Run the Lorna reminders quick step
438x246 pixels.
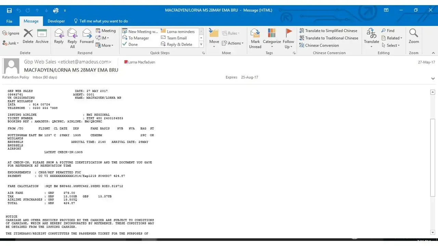tap(178, 31)
